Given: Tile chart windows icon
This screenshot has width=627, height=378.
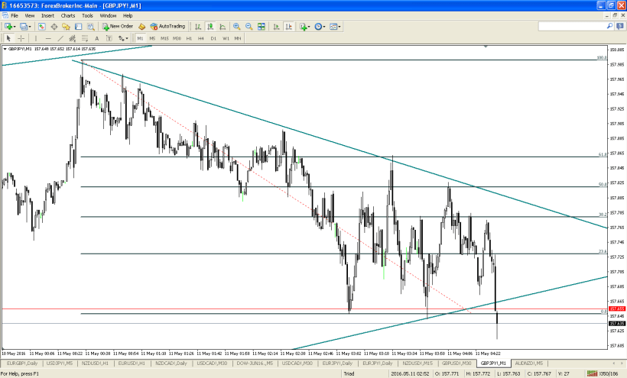Looking at the screenshot, I should (x=261, y=26).
